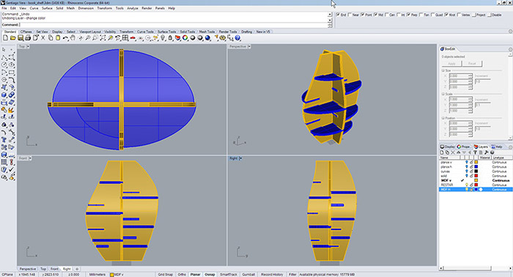The image size is (513, 277).
Task: Enable the Quad object snap
Action: (x=433, y=15)
